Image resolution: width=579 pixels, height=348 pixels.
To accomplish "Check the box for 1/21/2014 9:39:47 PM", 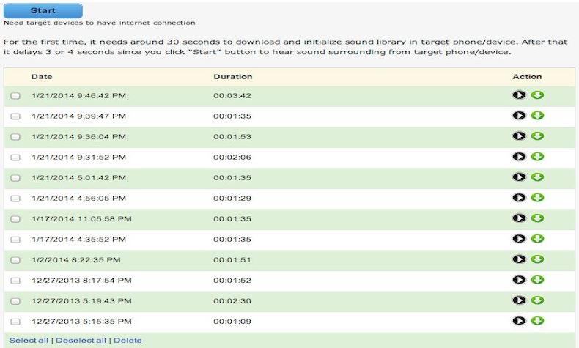I will (x=15, y=116).
